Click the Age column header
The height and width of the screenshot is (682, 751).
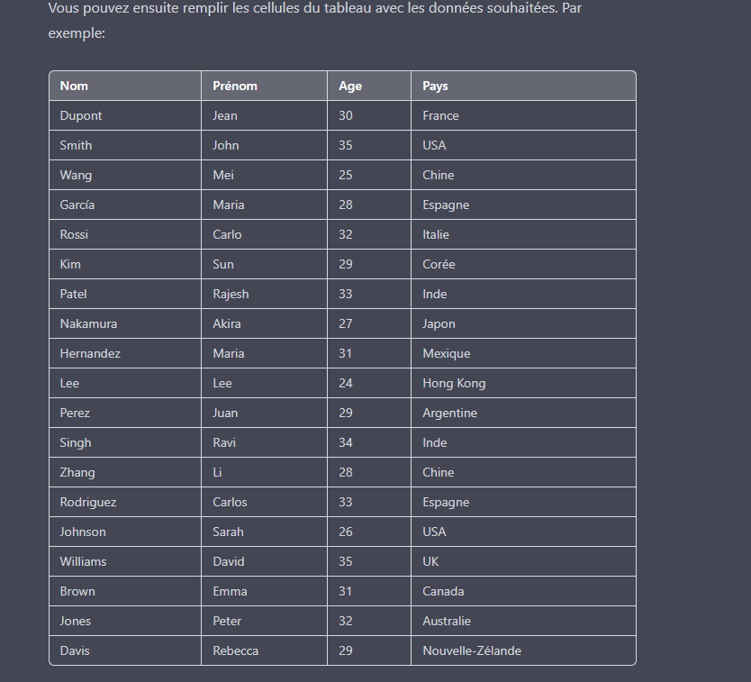pos(369,86)
